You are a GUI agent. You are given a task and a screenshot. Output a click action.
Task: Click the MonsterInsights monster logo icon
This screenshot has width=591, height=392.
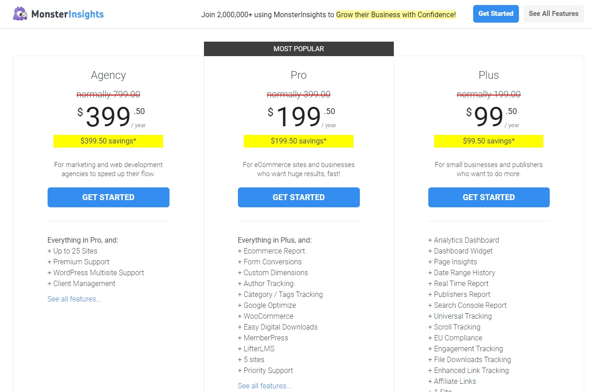20,14
